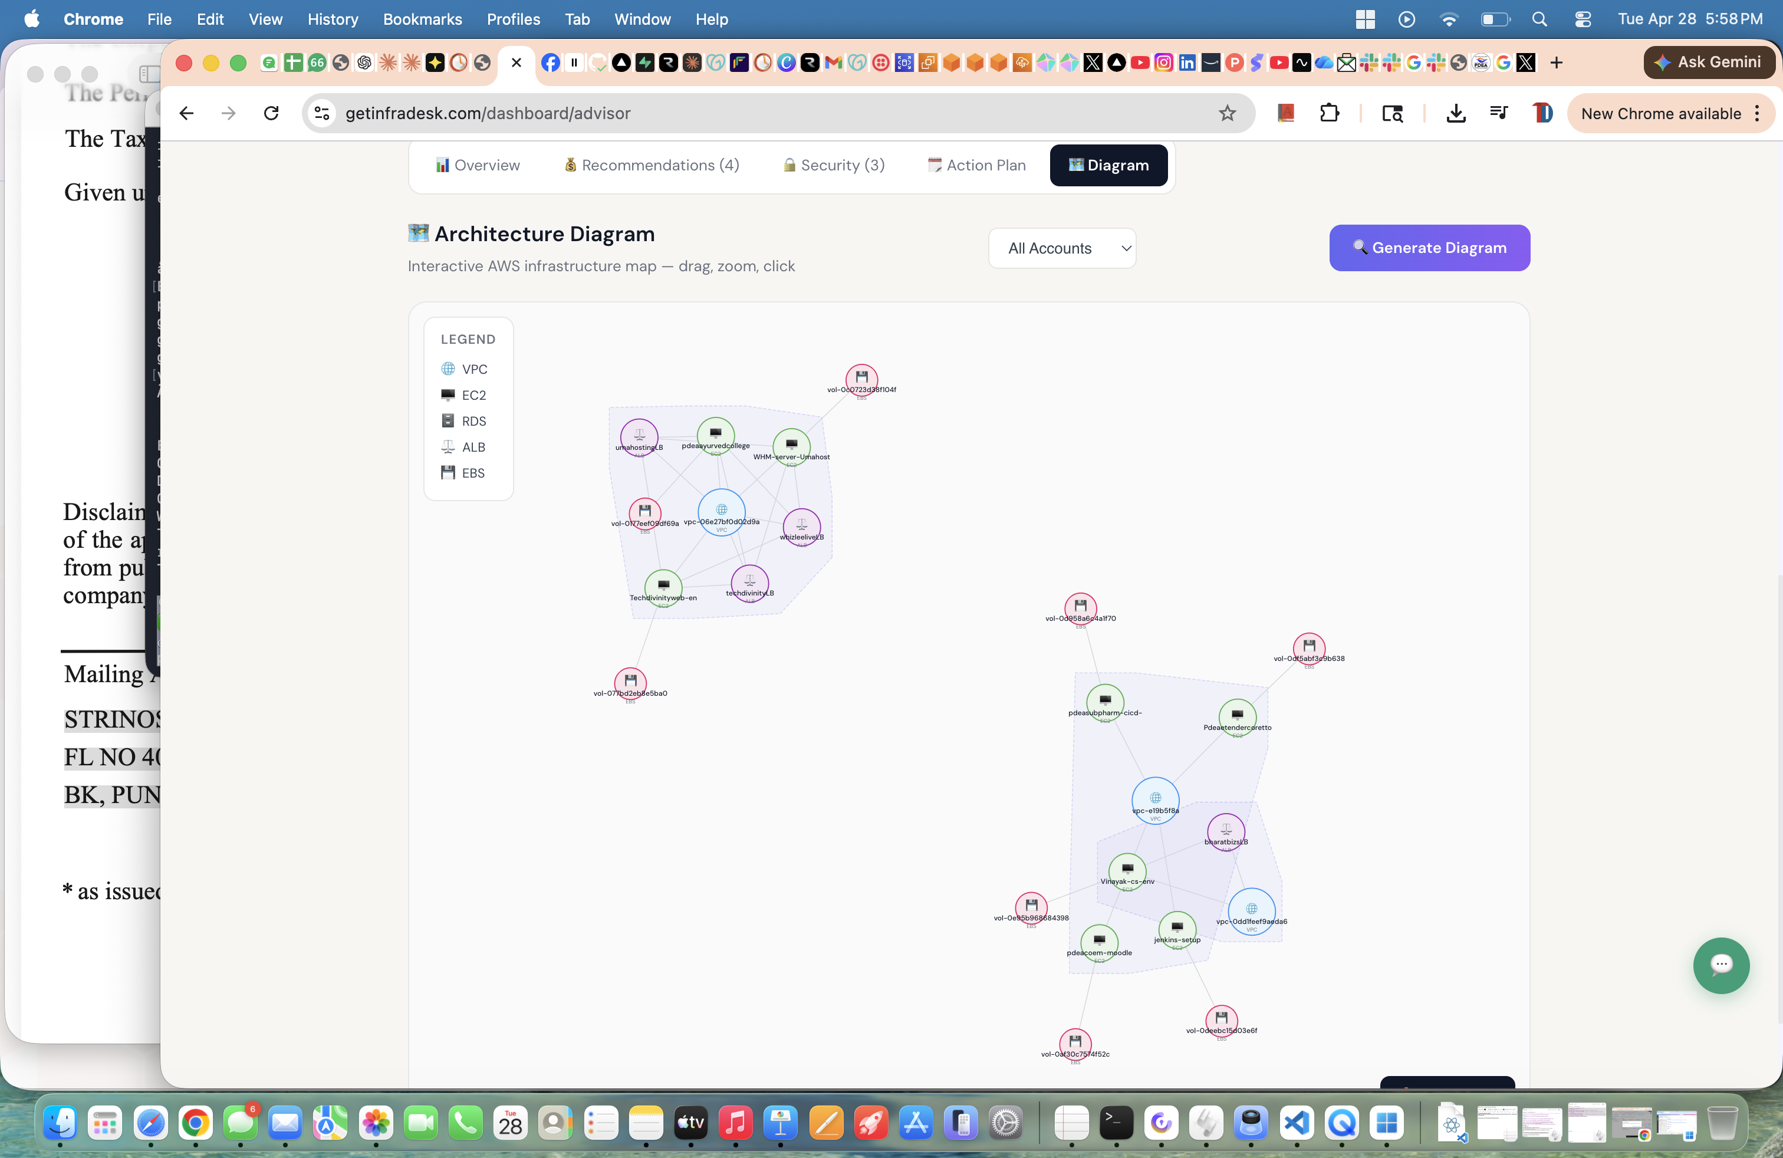The width and height of the screenshot is (1783, 1158).
Task: Click the umahostingLB load balancer node
Action: coord(639,437)
